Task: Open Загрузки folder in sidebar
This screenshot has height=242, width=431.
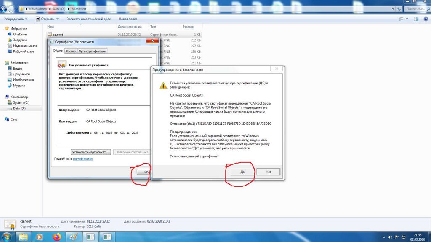Action: tap(20, 40)
